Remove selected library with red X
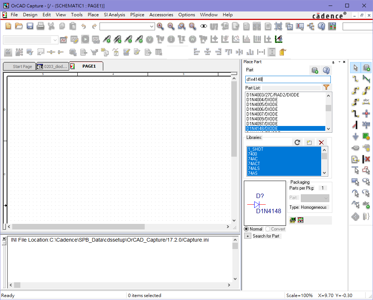The height and width of the screenshot is (300, 373). (321, 142)
